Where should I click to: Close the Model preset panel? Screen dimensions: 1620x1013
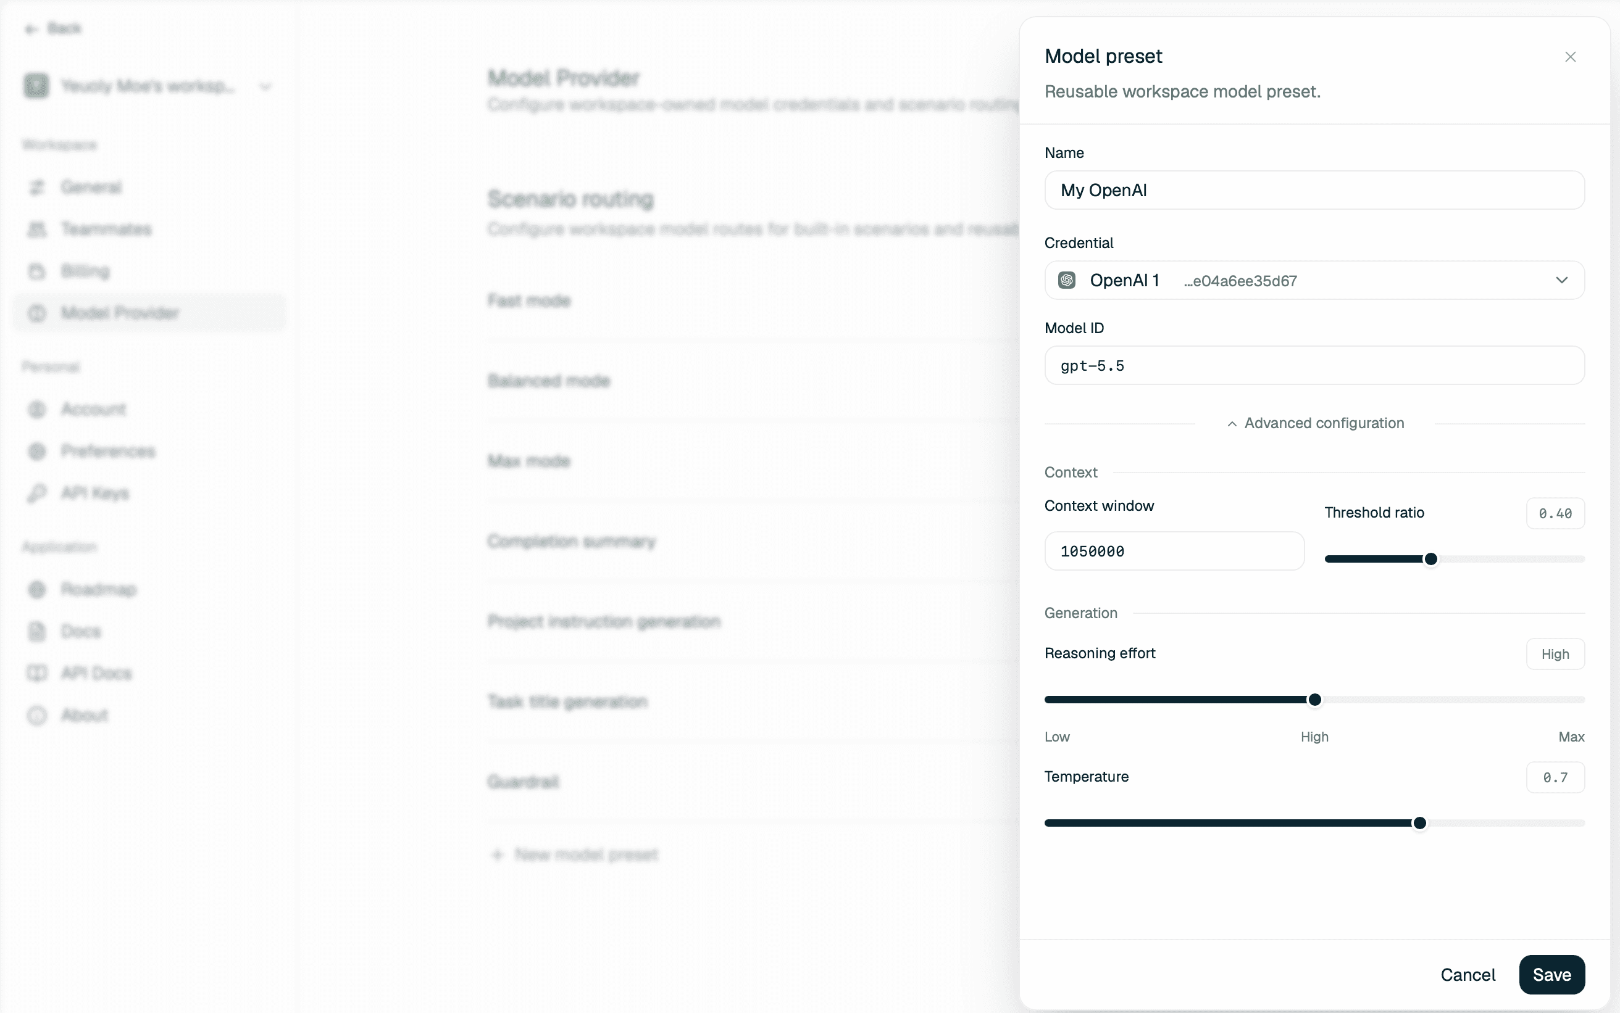[1570, 57]
